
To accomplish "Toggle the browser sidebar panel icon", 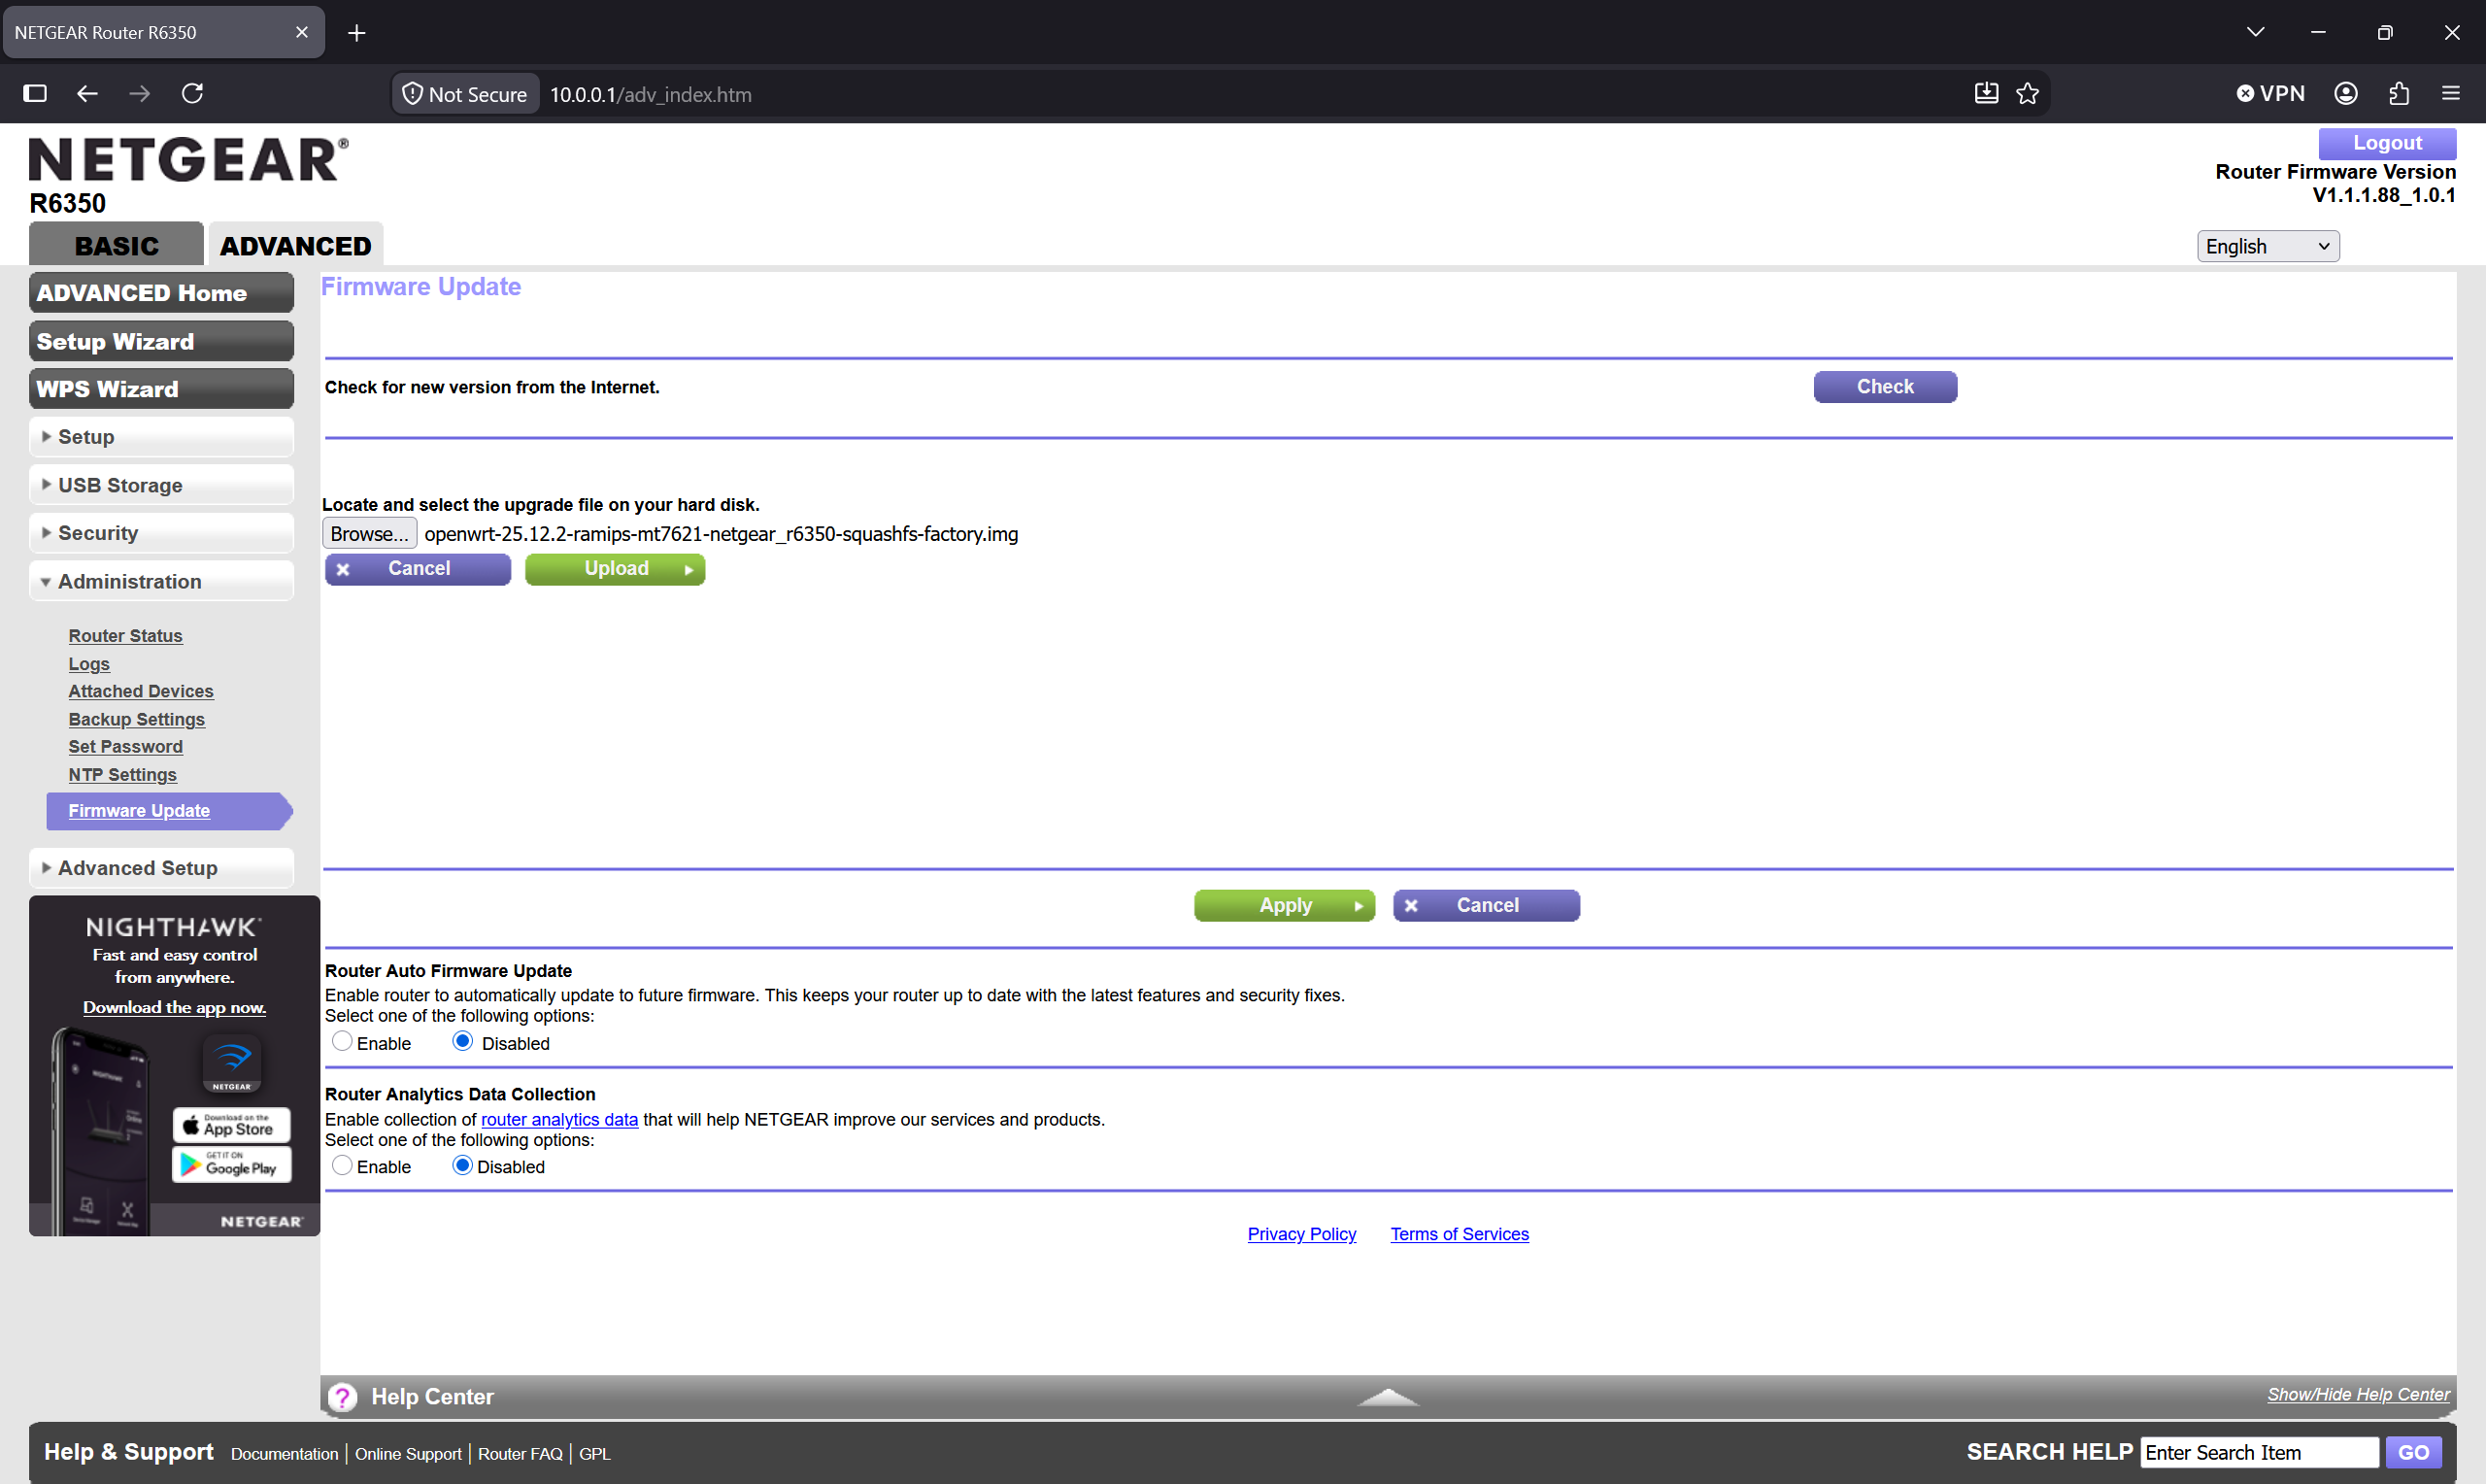I will [x=35, y=93].
